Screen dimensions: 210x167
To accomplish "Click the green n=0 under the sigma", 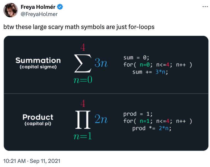I will [83, 81].
